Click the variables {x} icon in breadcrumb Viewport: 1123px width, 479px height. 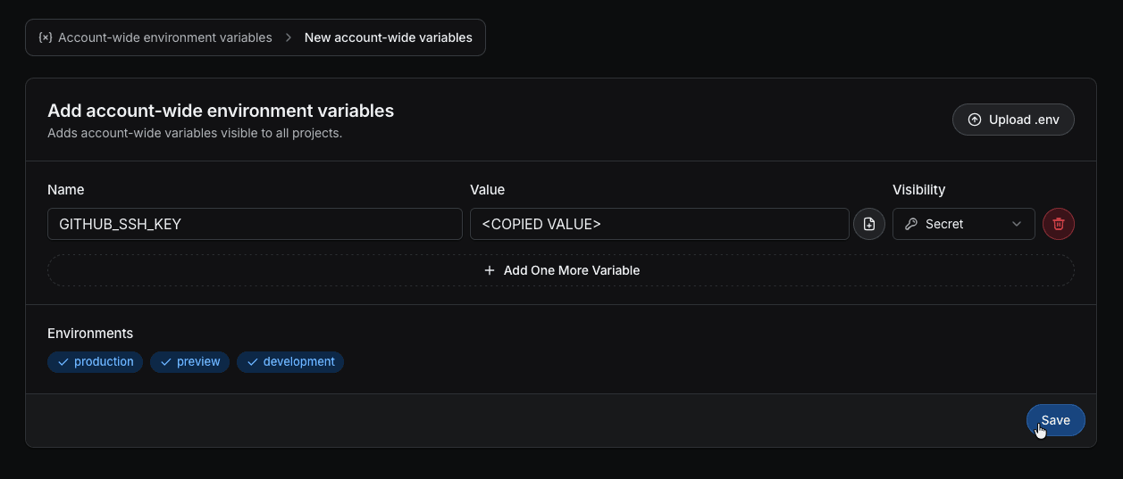click(46, 37)
